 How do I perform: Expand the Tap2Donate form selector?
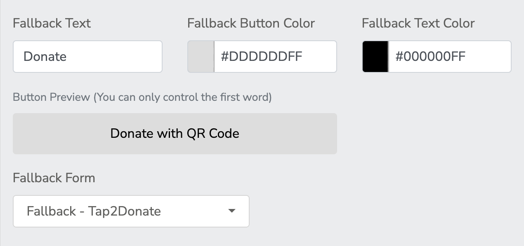131,211
